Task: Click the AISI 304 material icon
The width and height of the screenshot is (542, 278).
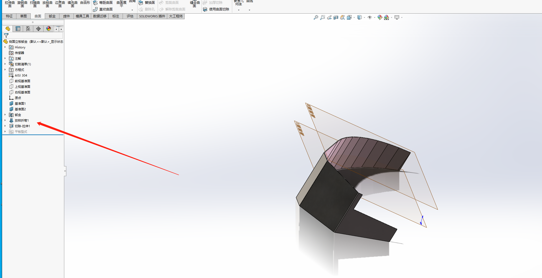Action: [x=11, y=75]
